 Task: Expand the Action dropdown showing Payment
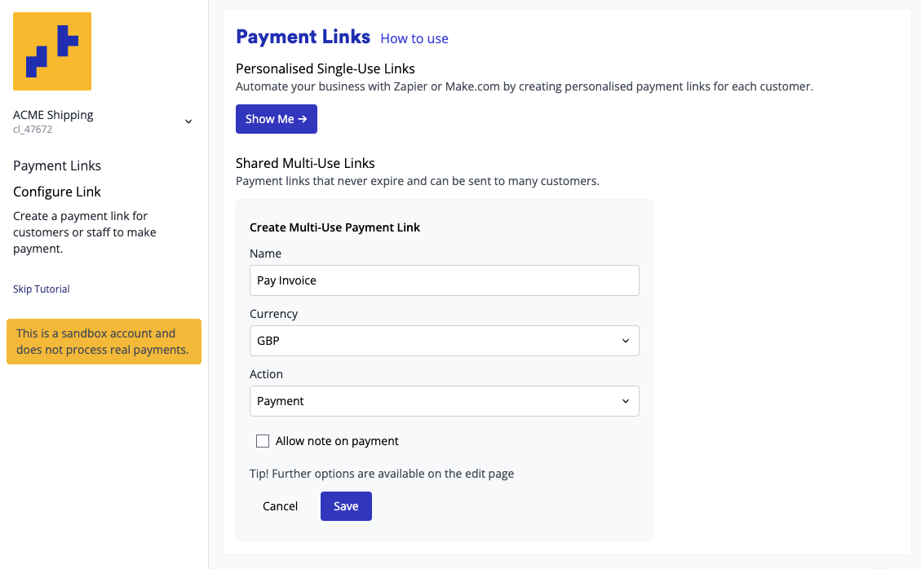click(x=444, y=401)
